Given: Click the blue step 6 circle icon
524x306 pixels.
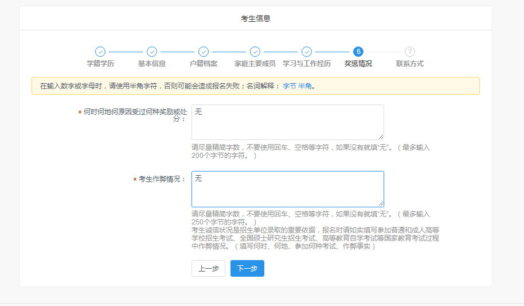Looking at the screenshot, I should (358, 52).
